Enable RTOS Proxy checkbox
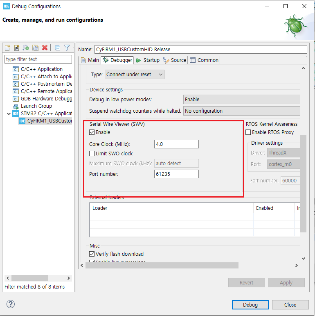The width and height of the screenshot is (315, 316). tap(248, 132)
